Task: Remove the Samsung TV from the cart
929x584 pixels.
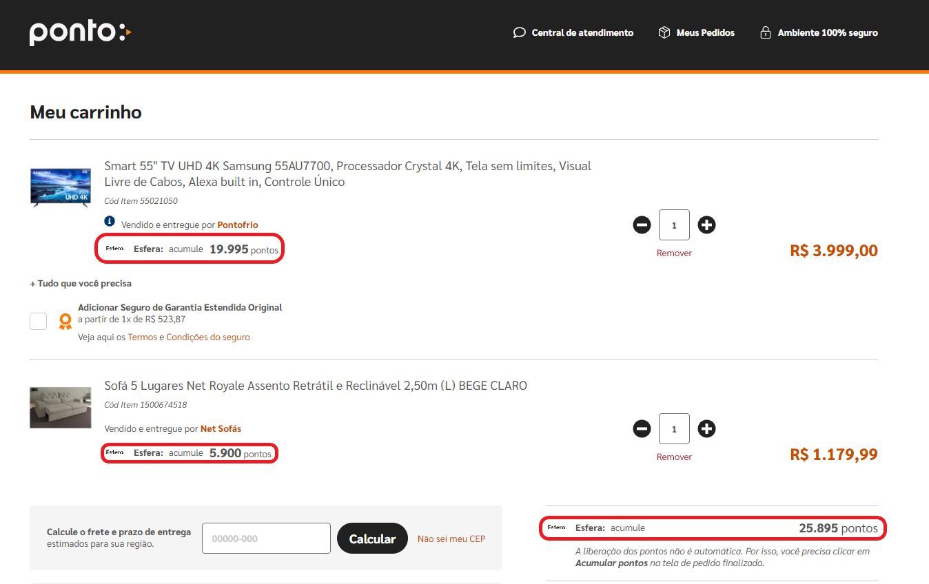Action: 674,253
